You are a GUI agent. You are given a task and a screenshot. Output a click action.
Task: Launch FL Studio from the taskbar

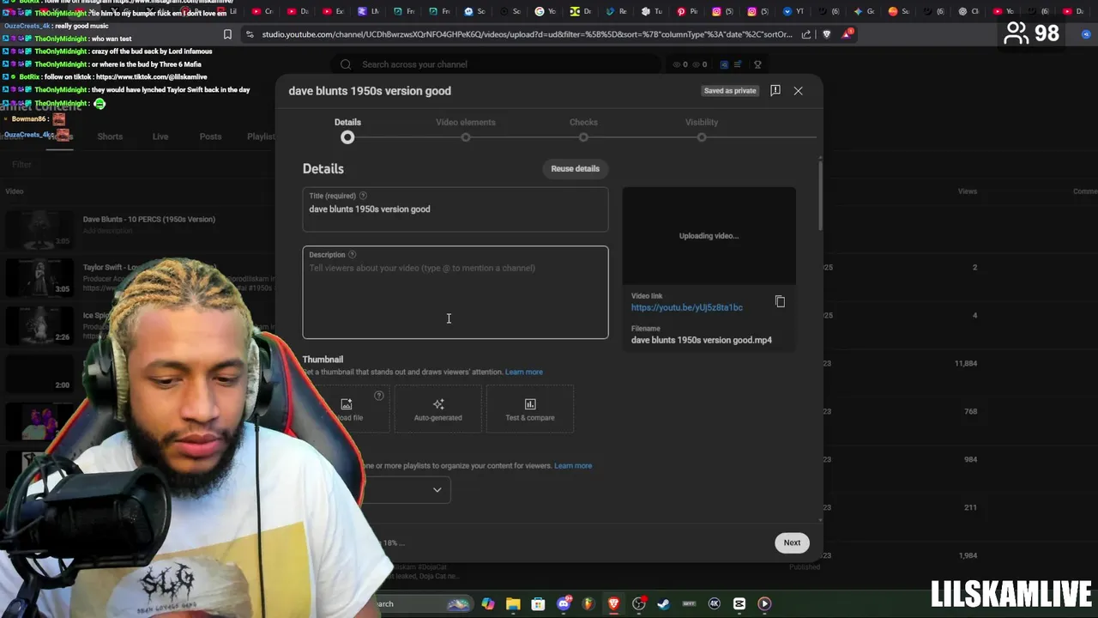(x=588, y=603)
